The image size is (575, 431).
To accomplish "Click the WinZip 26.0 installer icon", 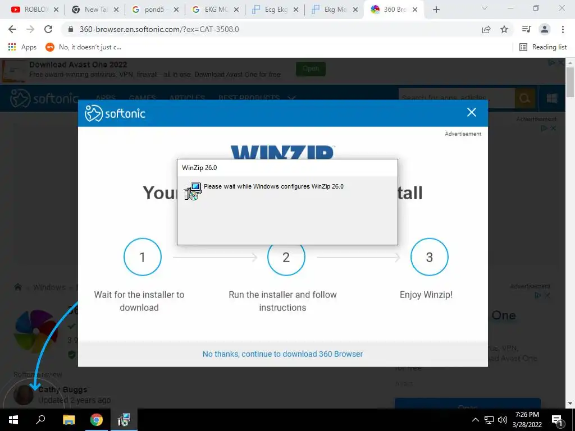I will point(193,191).
